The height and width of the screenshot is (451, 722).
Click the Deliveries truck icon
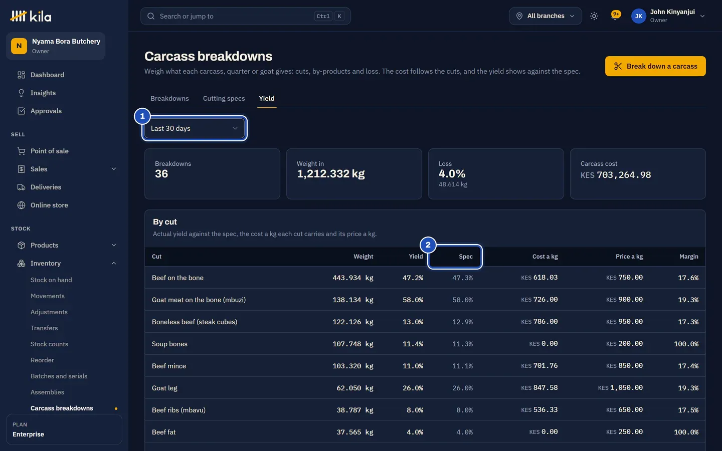21,187
